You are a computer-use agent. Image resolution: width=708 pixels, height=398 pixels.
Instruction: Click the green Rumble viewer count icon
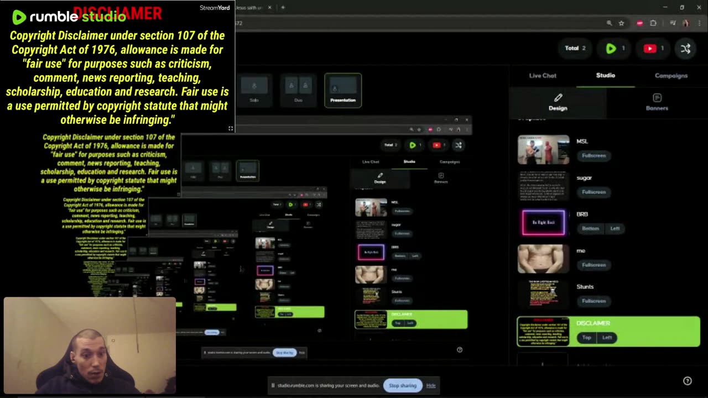pyautogui.click(x=611, y=49)
